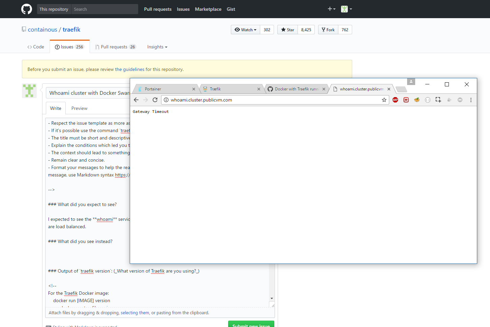The image size is (490, 327).
Task: Open the Marketplace menu item
Action: 208,9
